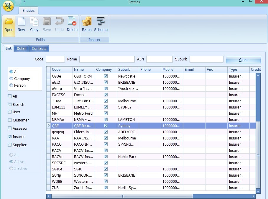Toggle Company checkbox in EXCESS row
The width and height of the screenshot is (268, 199).
coord(106,95)
